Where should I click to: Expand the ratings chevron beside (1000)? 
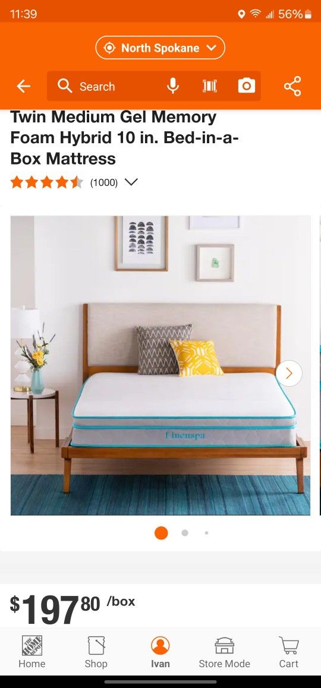click(x=131, y=182)
